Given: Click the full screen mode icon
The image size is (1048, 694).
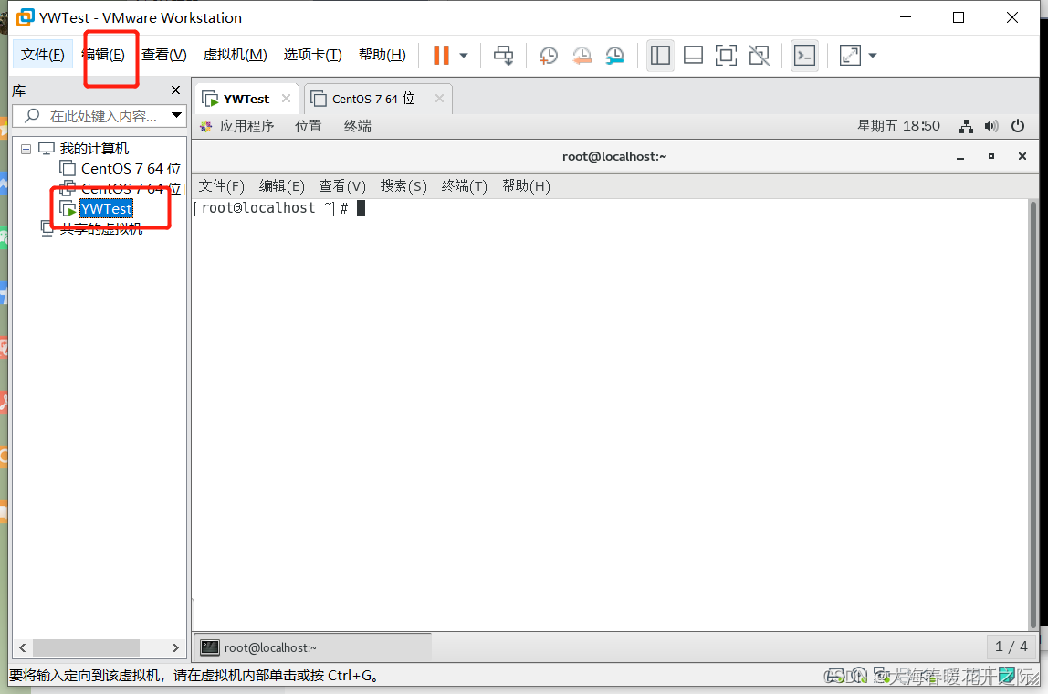Looking at the screenshot, I should click(726, 56).
